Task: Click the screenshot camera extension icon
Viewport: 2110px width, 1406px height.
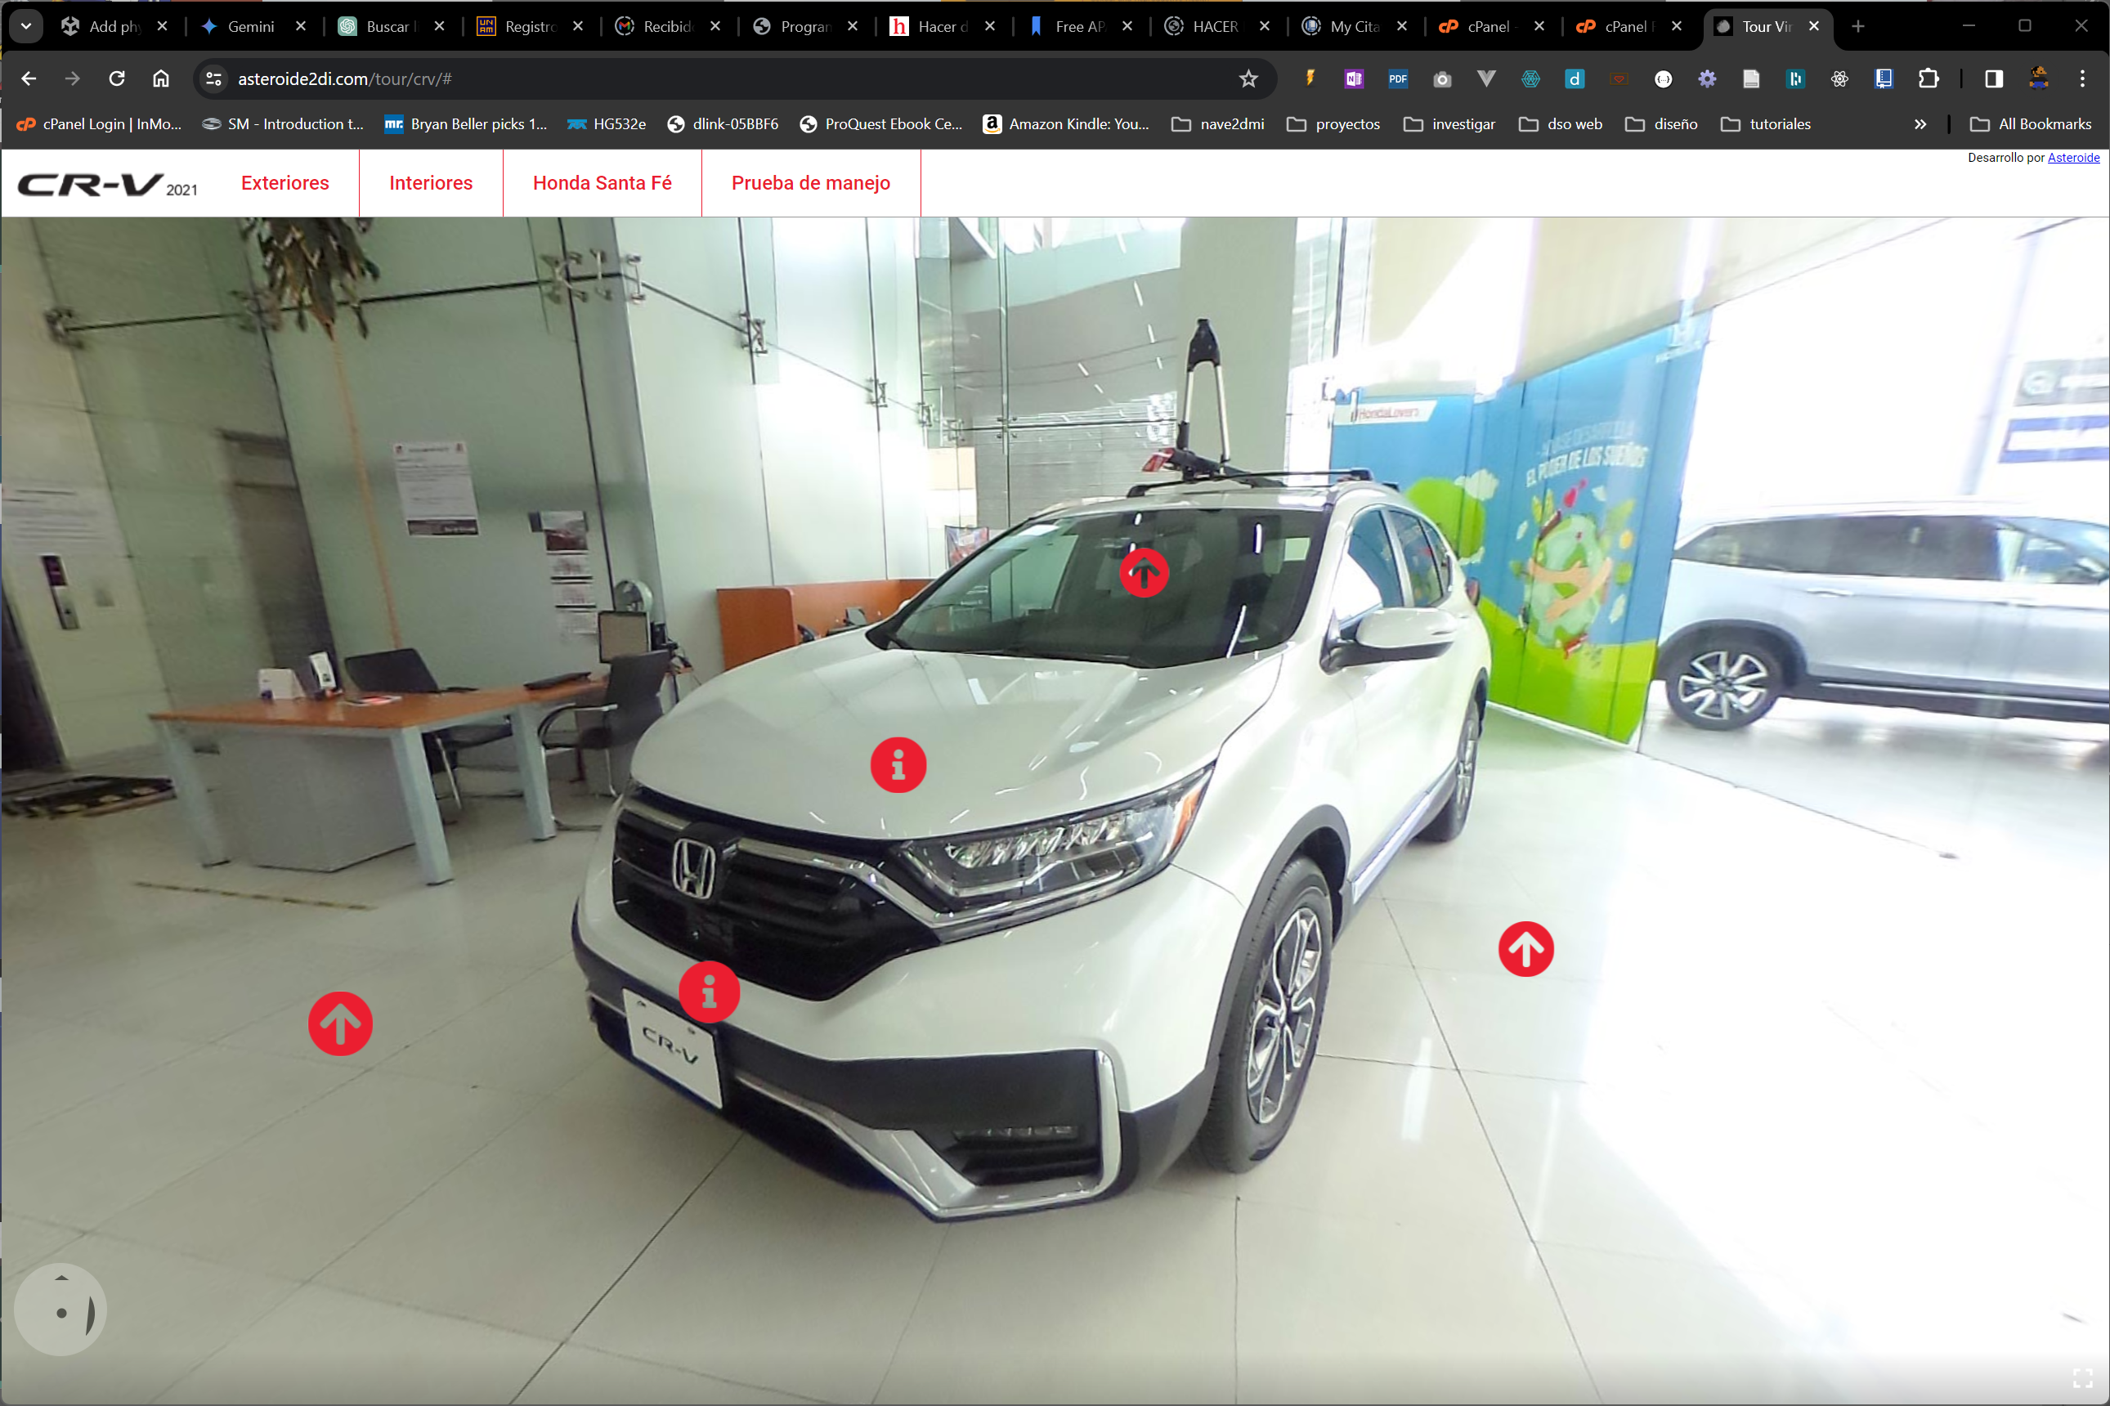Action: coord(1441,79)
